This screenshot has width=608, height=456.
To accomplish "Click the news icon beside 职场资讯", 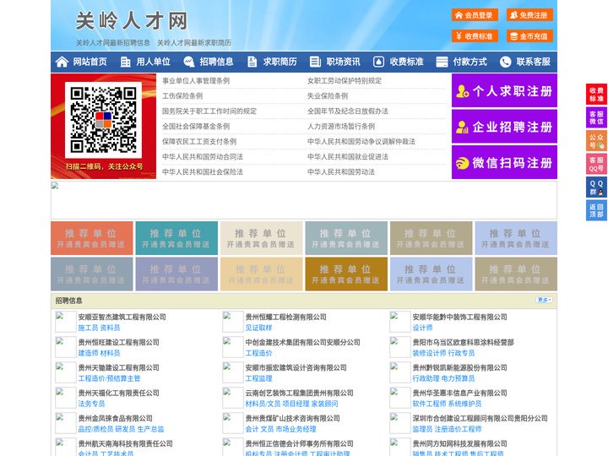I will (x=315, y=62).
